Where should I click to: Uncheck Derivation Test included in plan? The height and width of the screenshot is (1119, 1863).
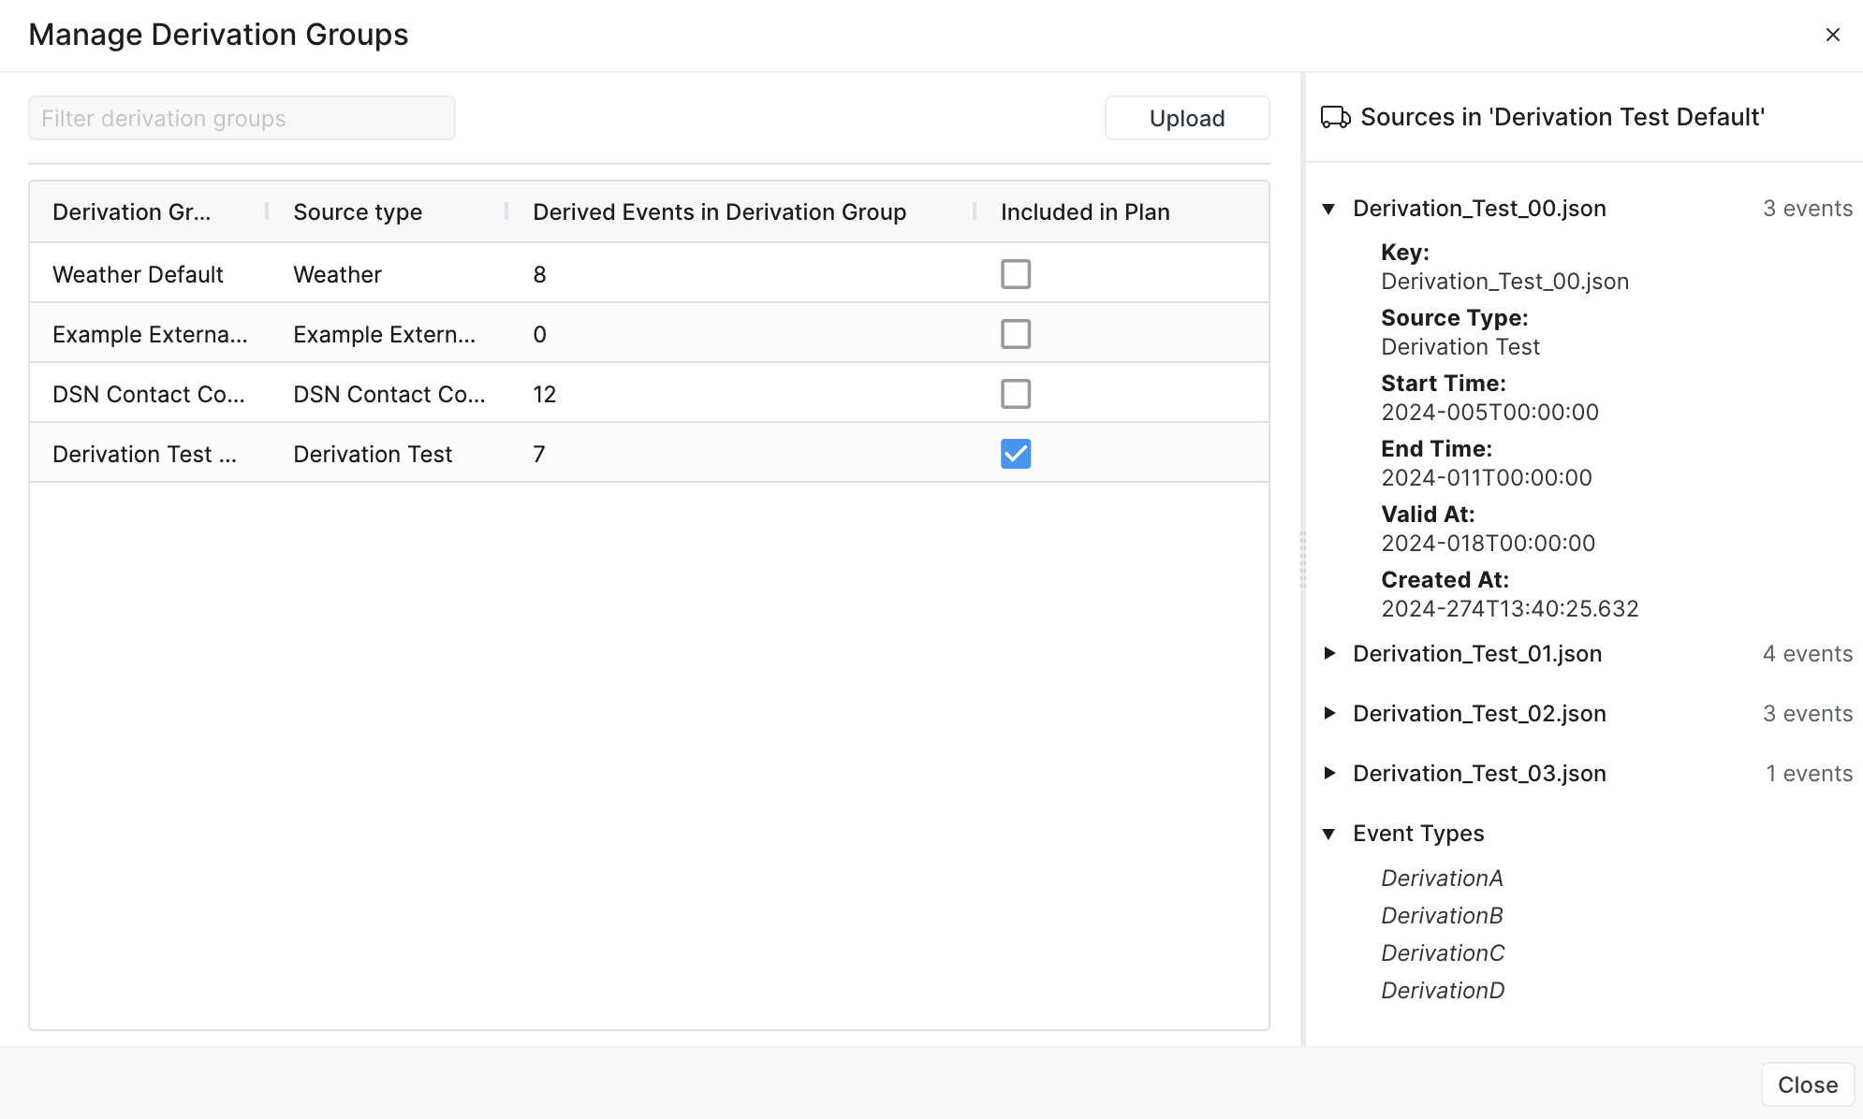click(x=1015, y=454)
